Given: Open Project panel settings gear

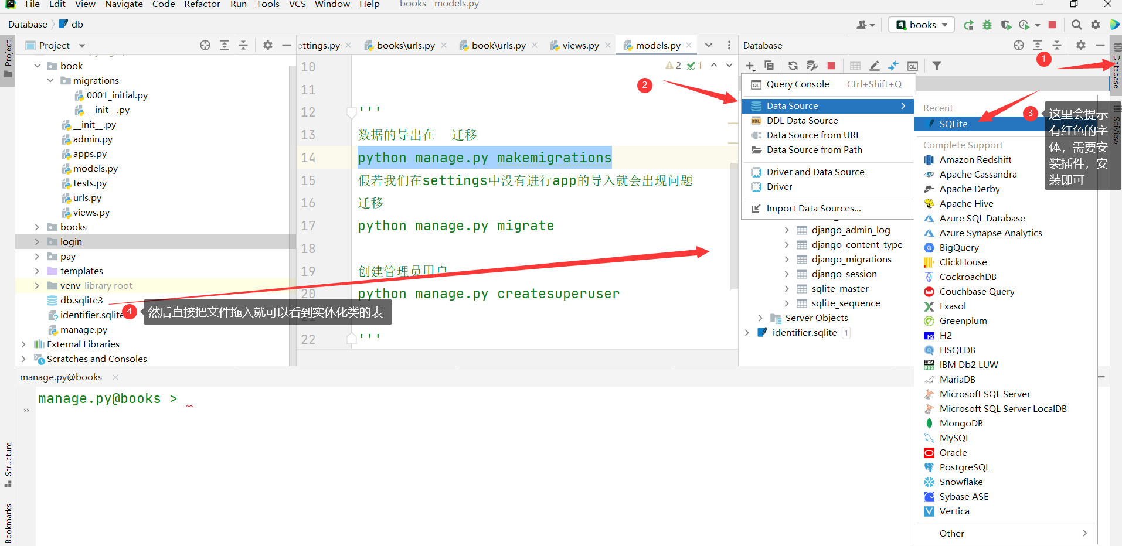Looking at the screenshot, I should coord(268,45).
